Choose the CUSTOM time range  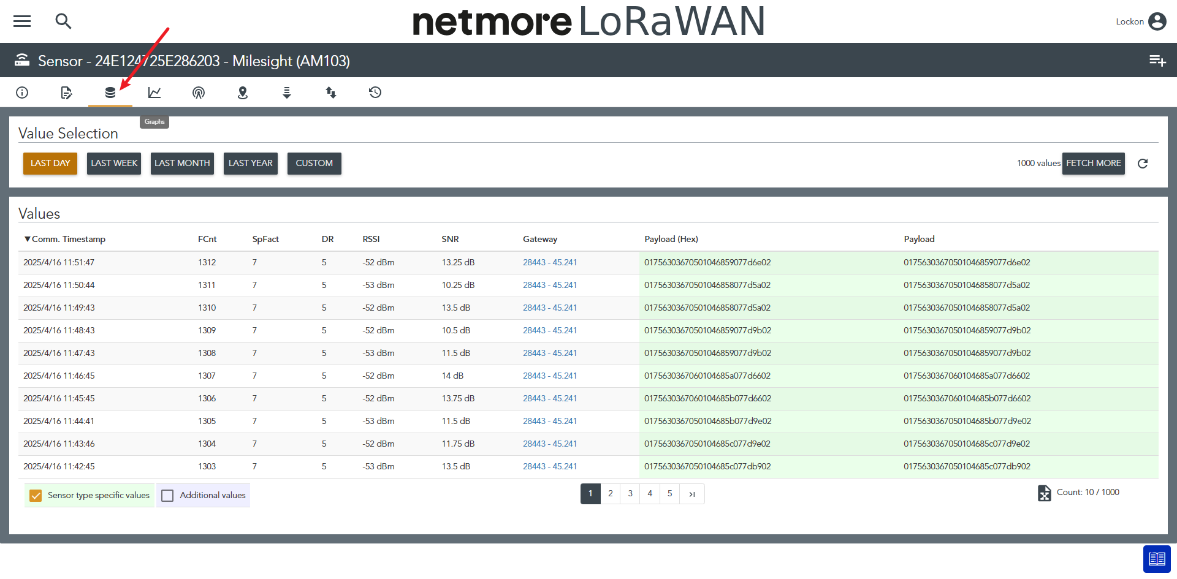(314, 164)
